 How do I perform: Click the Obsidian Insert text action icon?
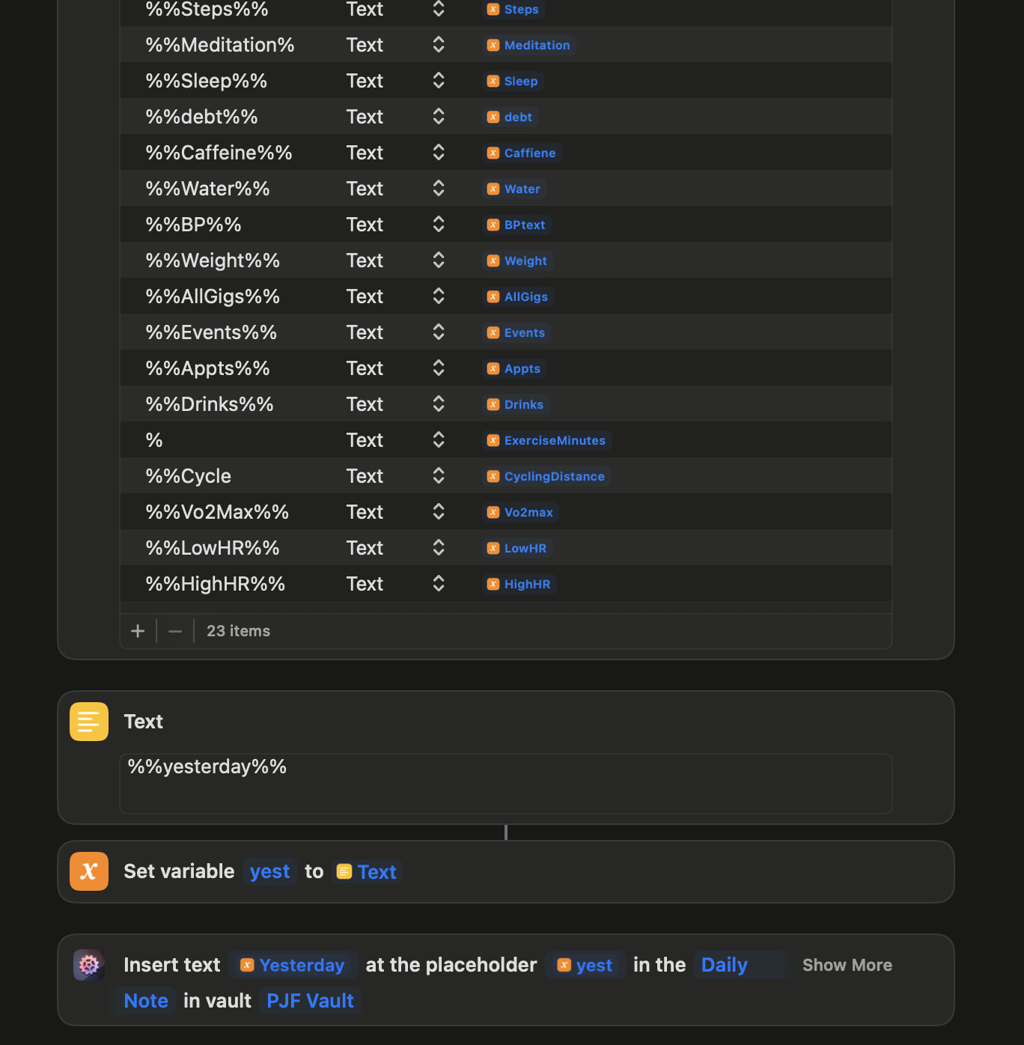(x=89, y=965)
